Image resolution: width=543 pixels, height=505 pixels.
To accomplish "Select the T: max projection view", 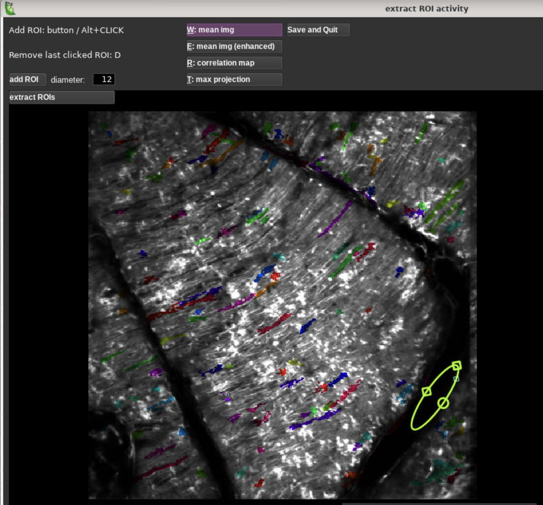I will click(x=234, y=80).
